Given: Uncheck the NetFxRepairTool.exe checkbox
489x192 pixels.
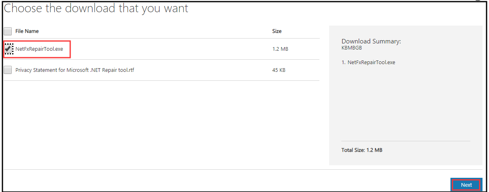Looking at the screenshot, I should [8, 49].
